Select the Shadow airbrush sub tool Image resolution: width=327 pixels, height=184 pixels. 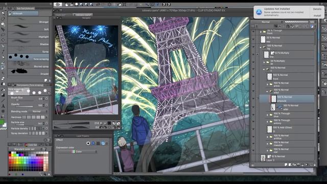pos(29,42)
